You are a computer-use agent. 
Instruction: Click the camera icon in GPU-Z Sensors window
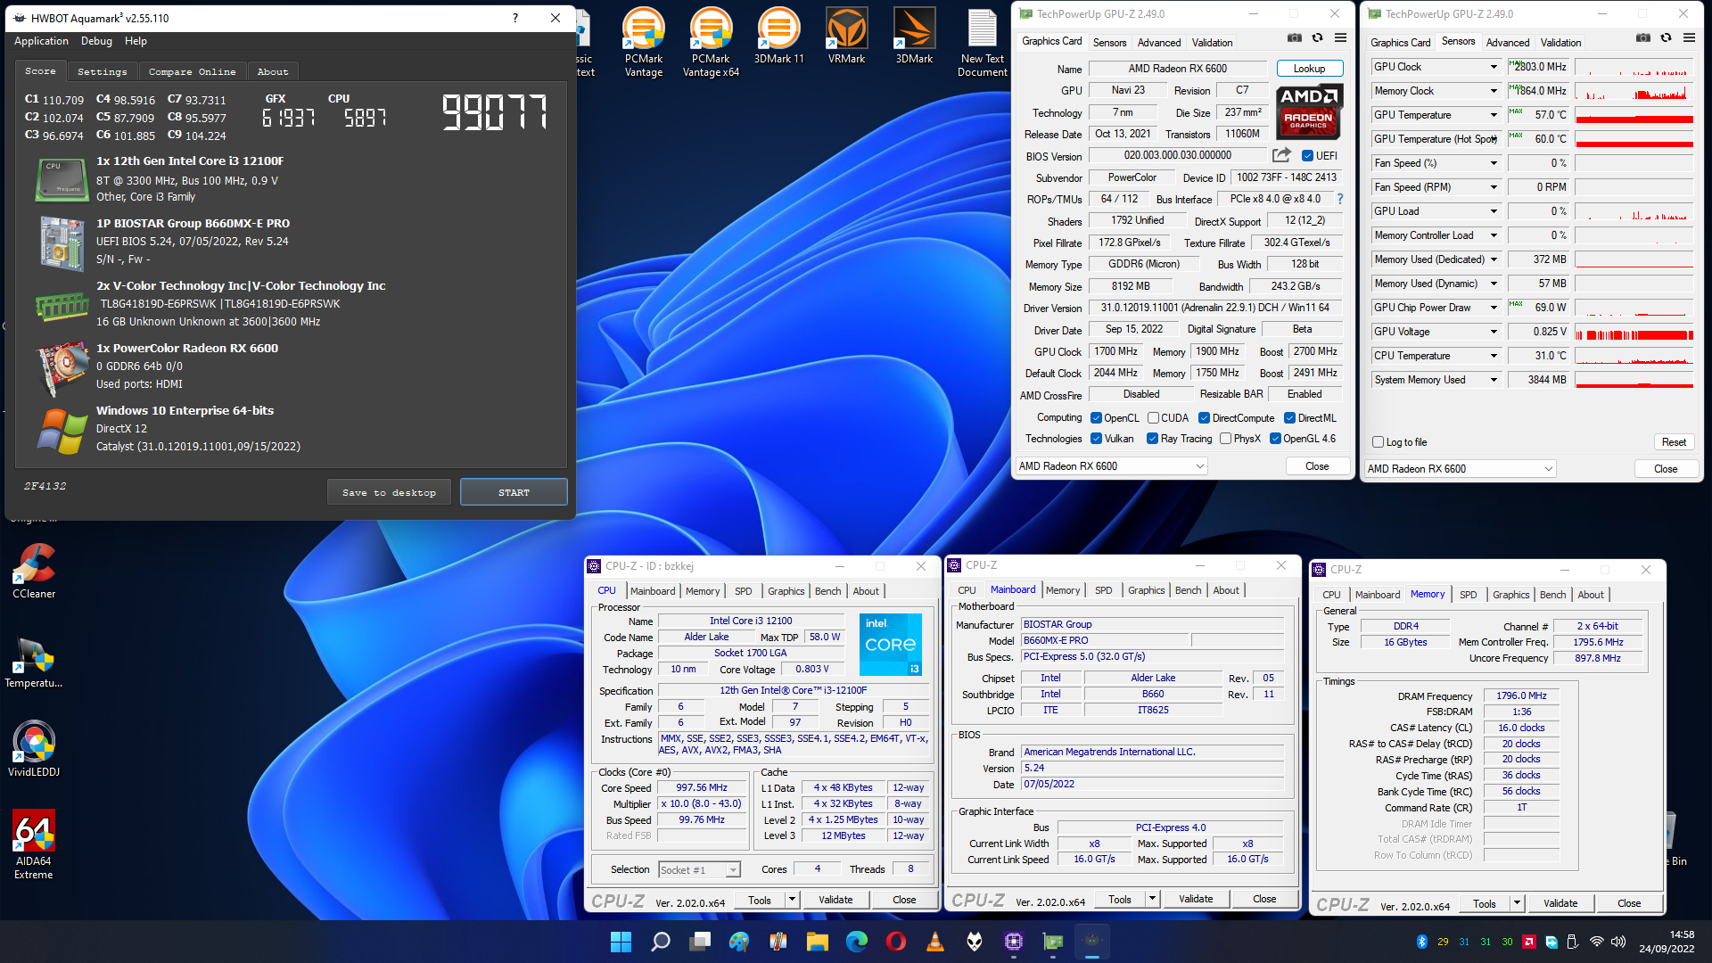1642,38
